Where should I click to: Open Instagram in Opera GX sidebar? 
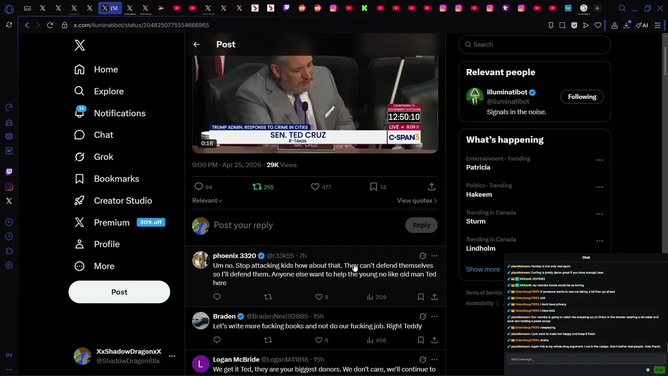[9, 186]
